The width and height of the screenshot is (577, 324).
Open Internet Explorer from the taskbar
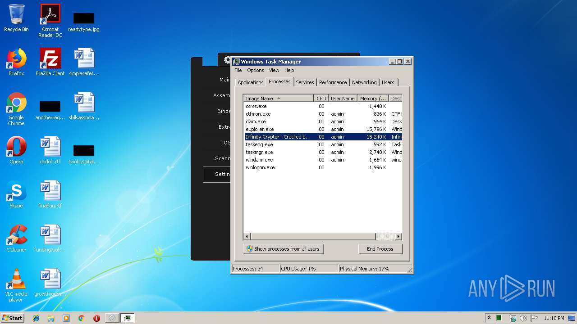pyautogui.click(x=36, y=318)
